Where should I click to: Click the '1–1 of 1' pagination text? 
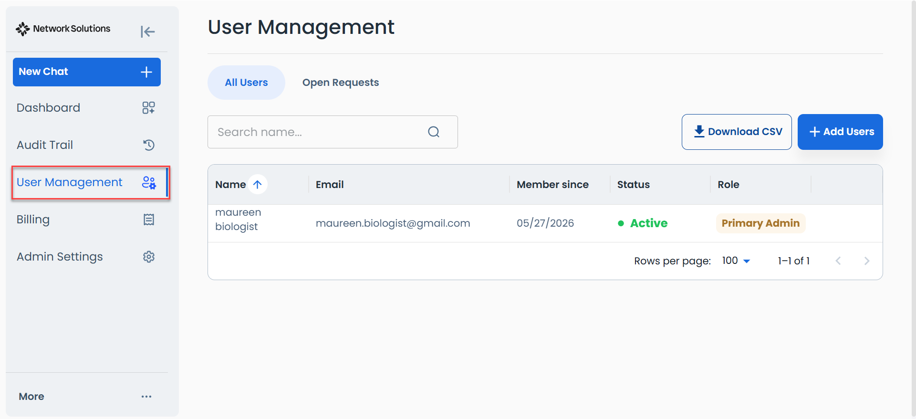point(793,261)
